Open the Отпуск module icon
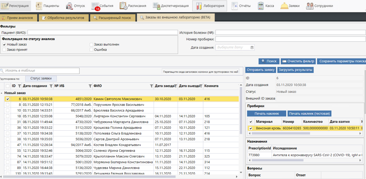The height and width of the screenshot is (179, 366). coord(70,6)
